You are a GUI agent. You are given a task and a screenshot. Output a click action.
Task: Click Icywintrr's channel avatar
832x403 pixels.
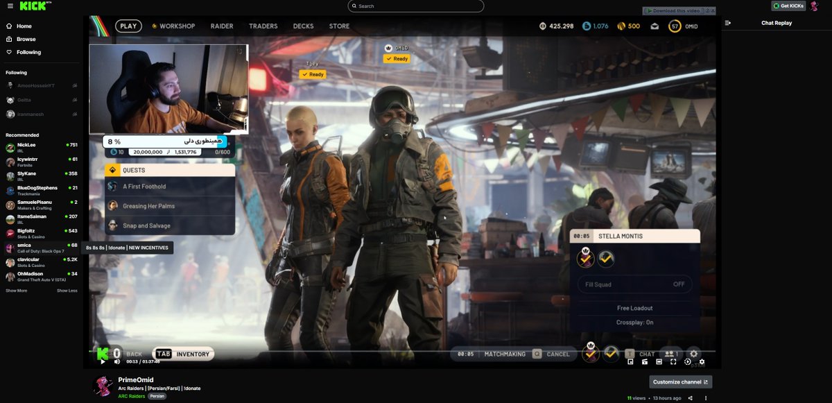[10, 162]
